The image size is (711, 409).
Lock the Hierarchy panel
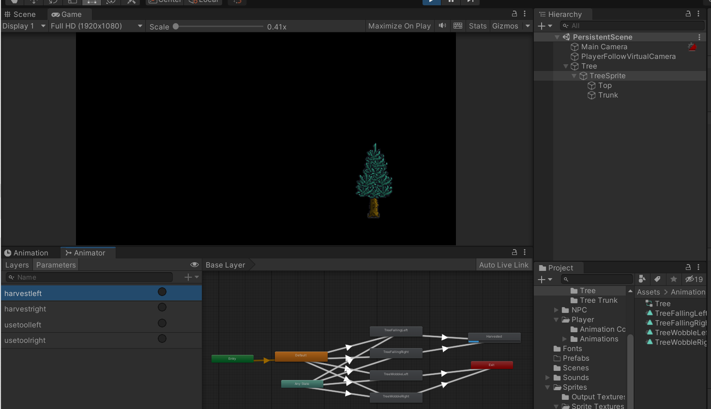(688, 14)
